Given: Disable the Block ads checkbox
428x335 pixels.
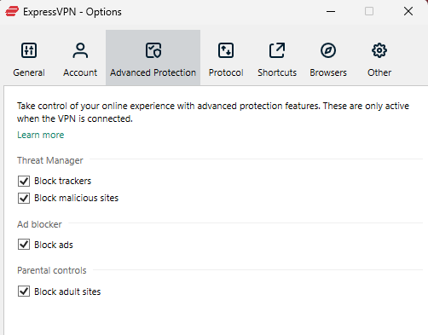Looking at the screenshot, I should [x=24, y=245].
